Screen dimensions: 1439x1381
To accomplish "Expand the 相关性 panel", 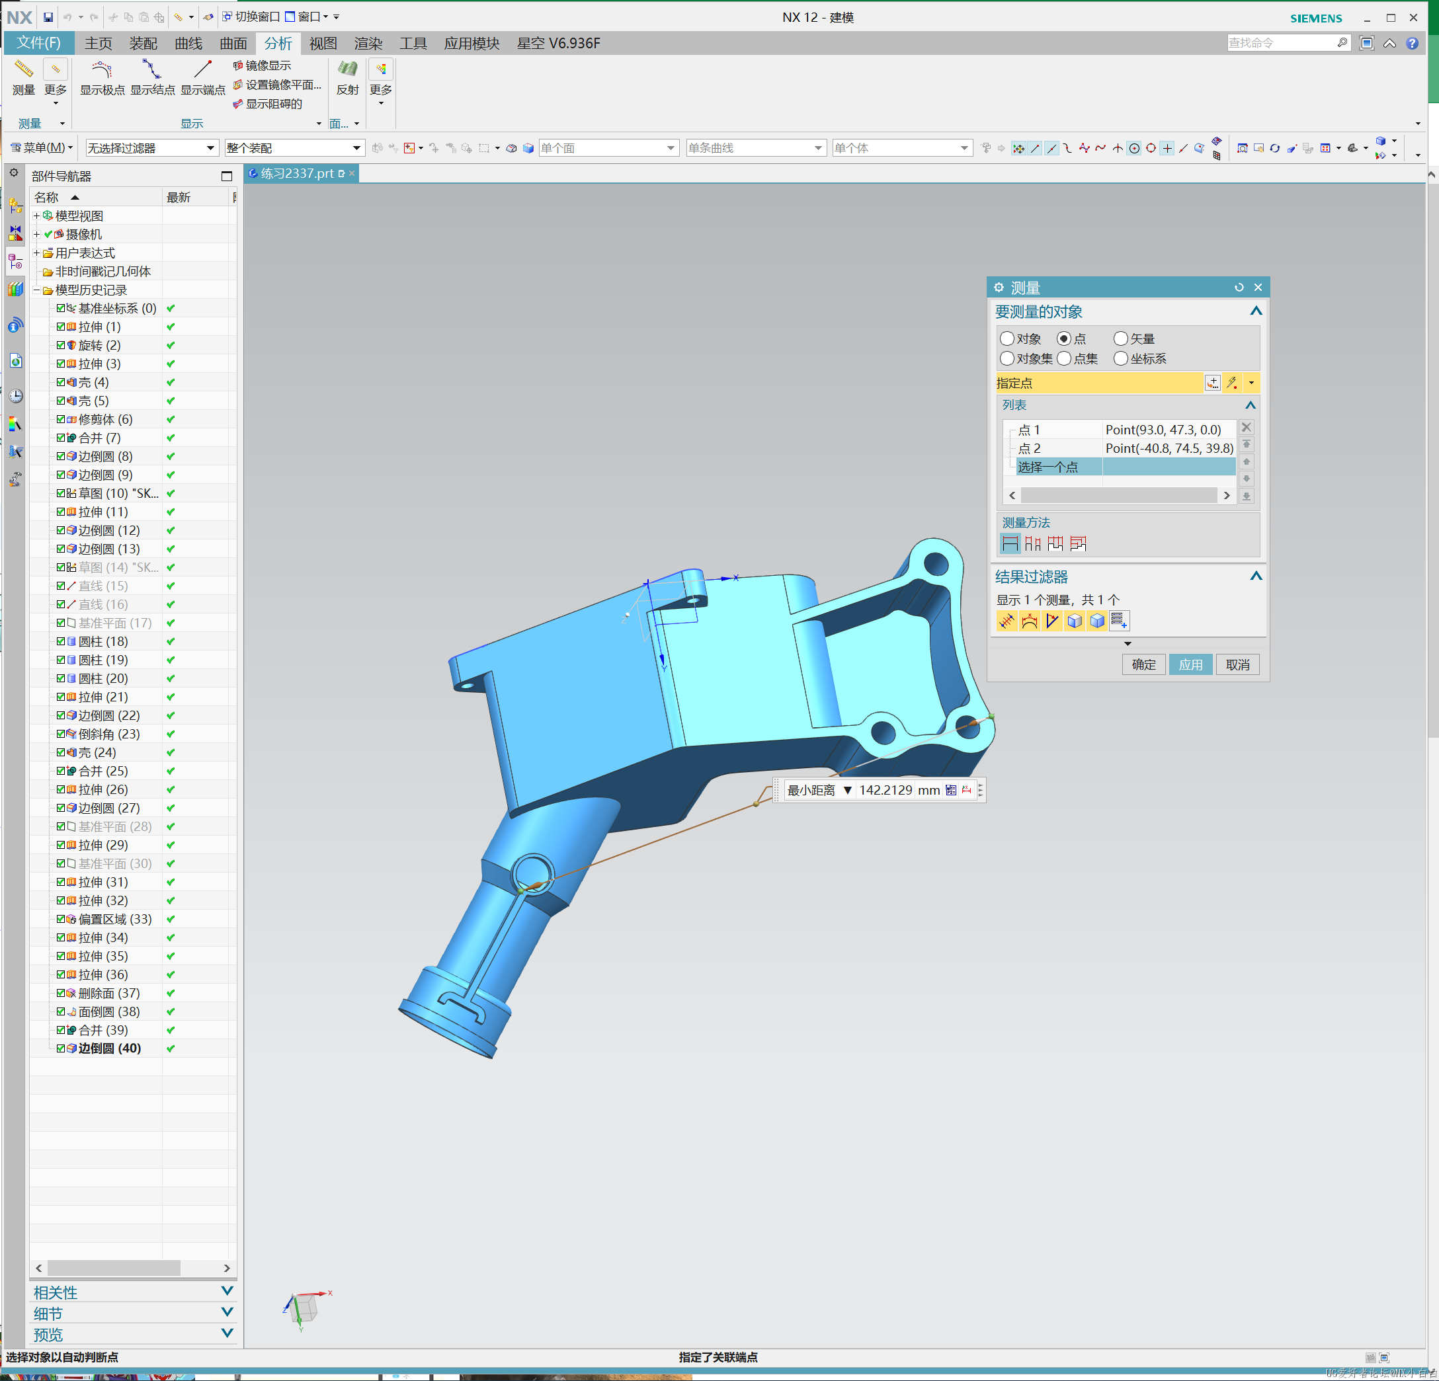I will tap(227, 1290).
